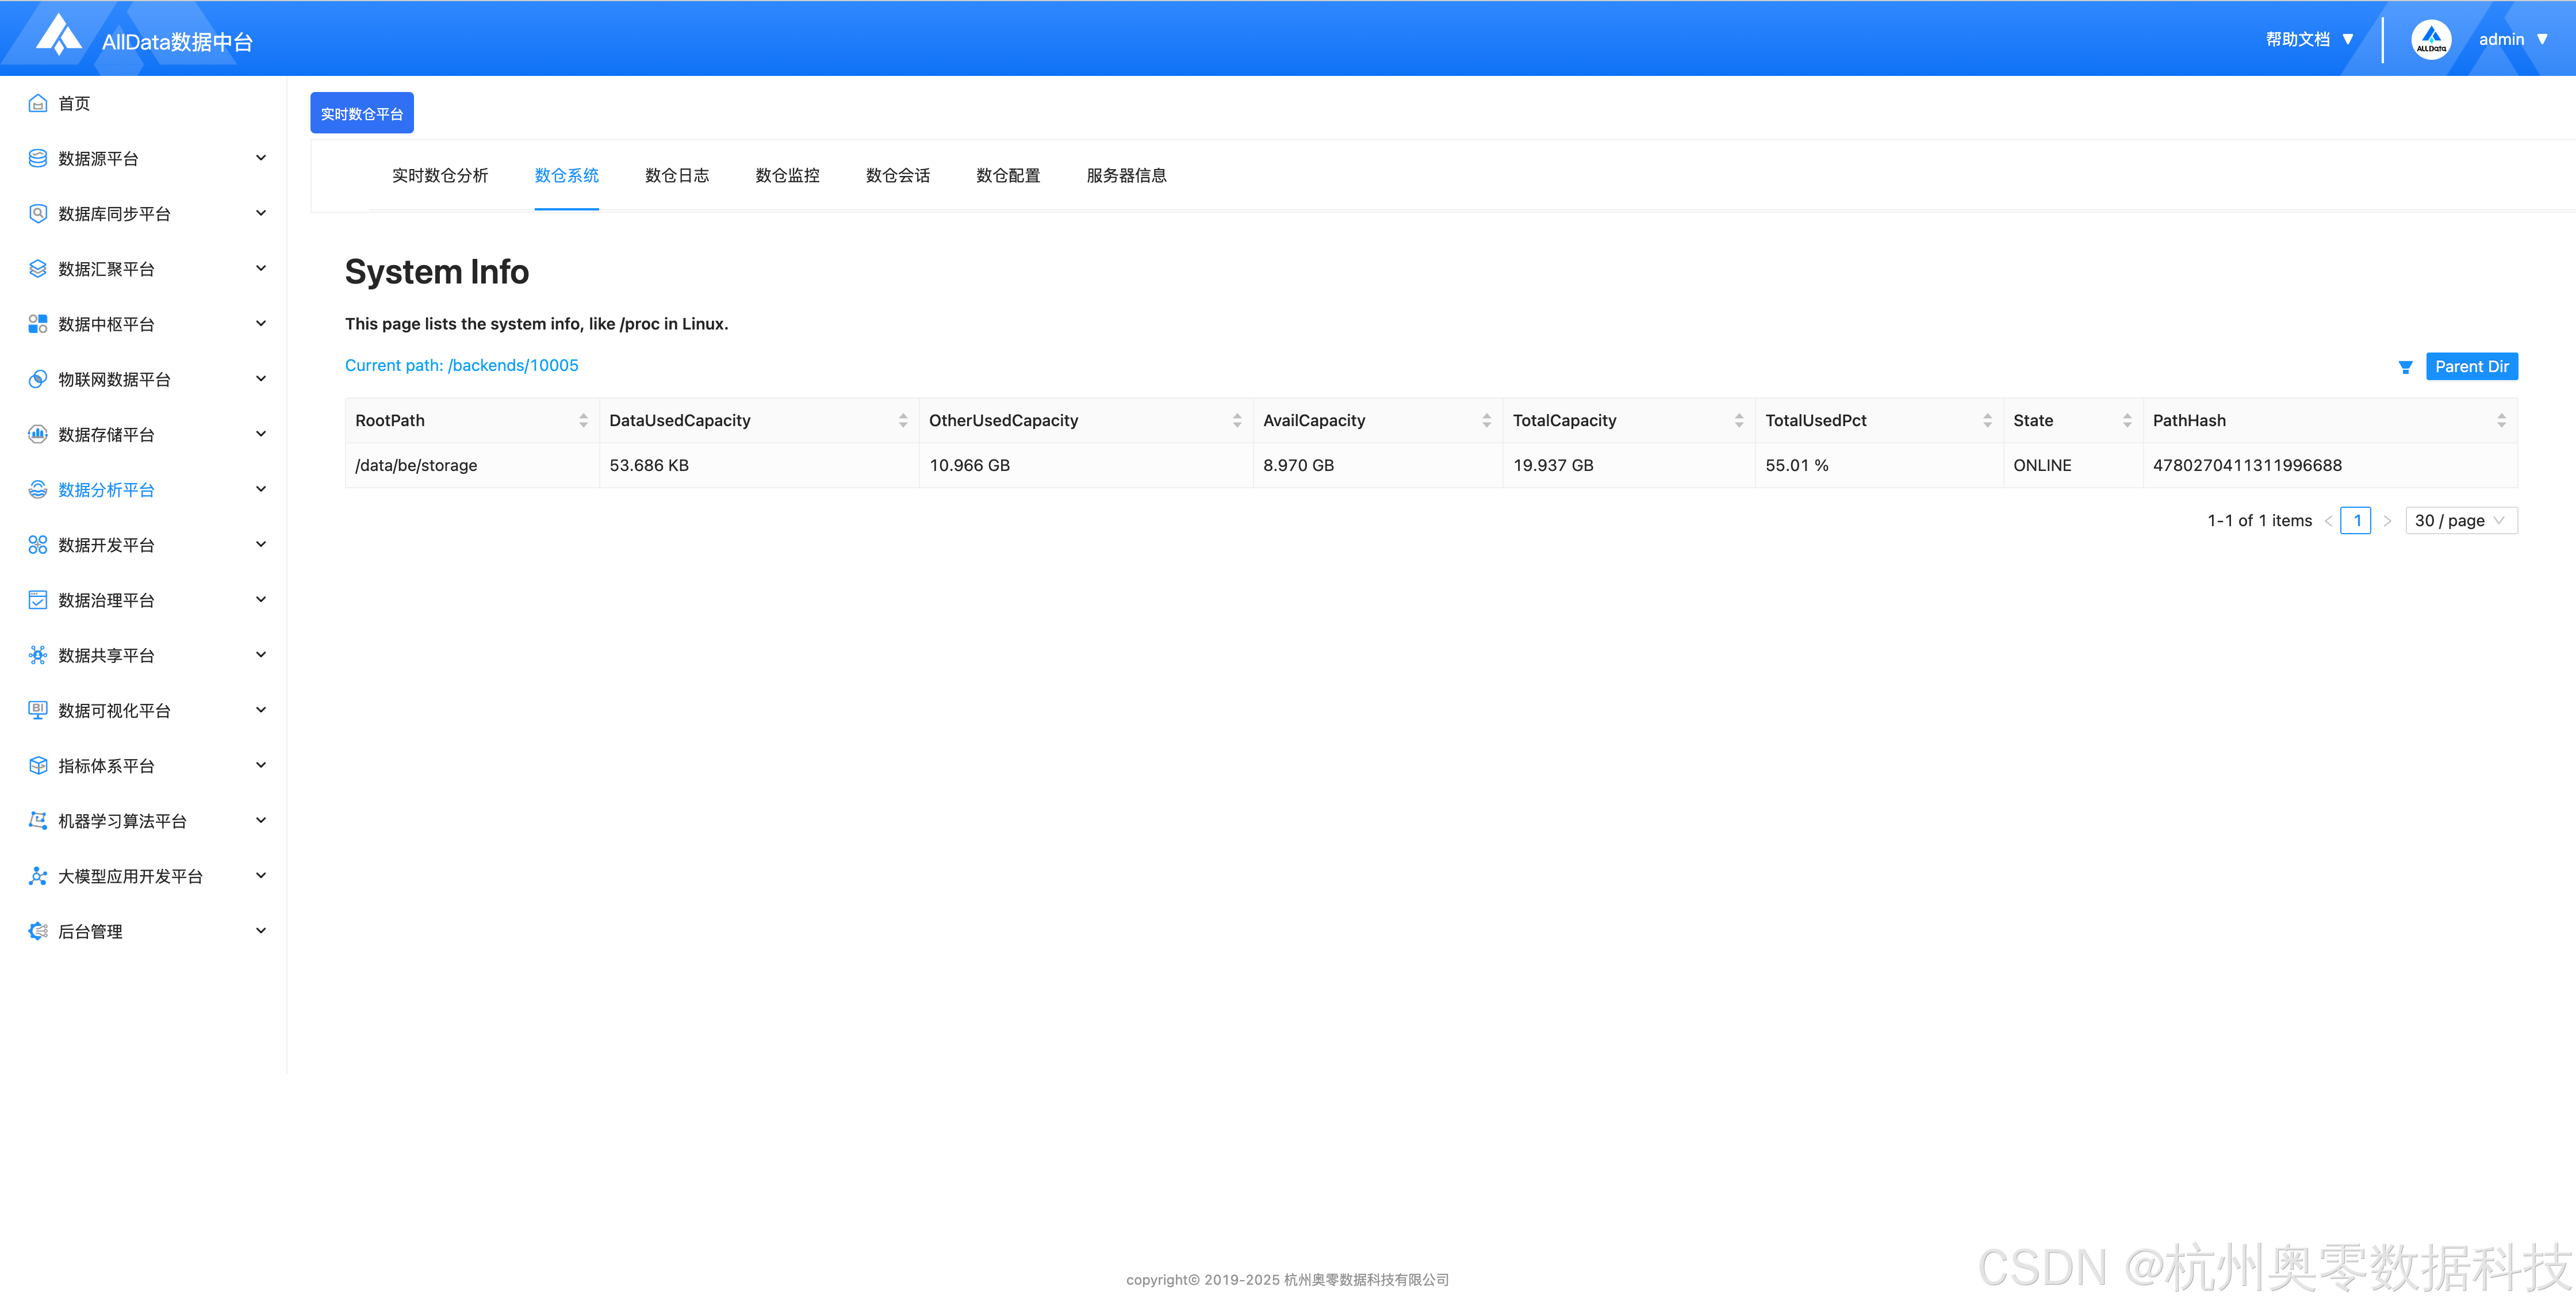Sort by AvailCapacity column arrows
This screenshot has height=1310, width=2576.
[1486, 421]
